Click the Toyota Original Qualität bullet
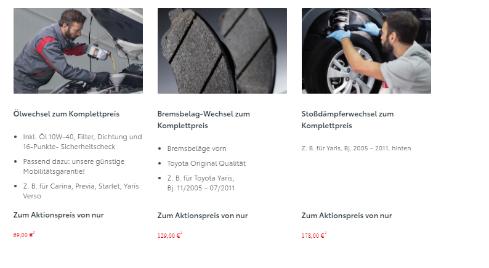The width and height of the screenshot is (489, 268). (x=206, y=163)
